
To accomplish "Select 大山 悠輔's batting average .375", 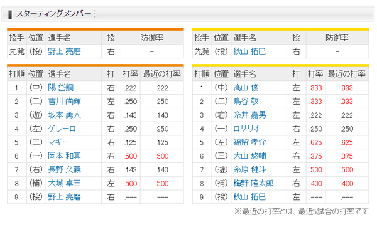I will (x=315, y=156).
